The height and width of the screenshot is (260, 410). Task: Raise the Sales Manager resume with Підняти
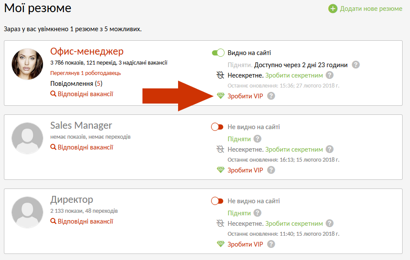239,139
